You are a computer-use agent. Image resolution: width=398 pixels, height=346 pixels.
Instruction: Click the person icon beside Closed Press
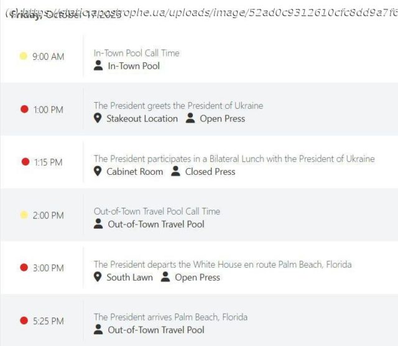176,171
